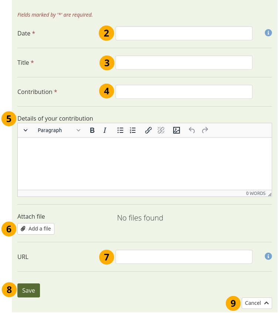Screen dimensions: 278x313
Task: Insert a numbered list
Action: (133, 130)
